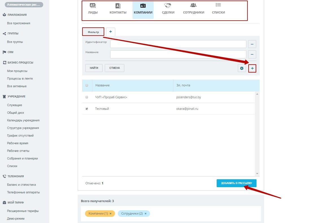
Task: Remove the Компании (1) recipient tag
Action: (x=110, y=214)
